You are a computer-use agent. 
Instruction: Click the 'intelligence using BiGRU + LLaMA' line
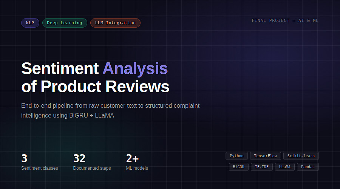68,115
